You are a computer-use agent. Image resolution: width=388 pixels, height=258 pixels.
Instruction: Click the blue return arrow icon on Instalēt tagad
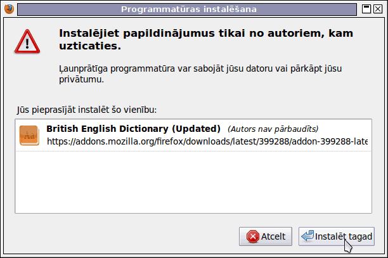[307, 236]
